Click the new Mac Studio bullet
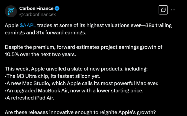187x116 pixels. pos(82,83)
